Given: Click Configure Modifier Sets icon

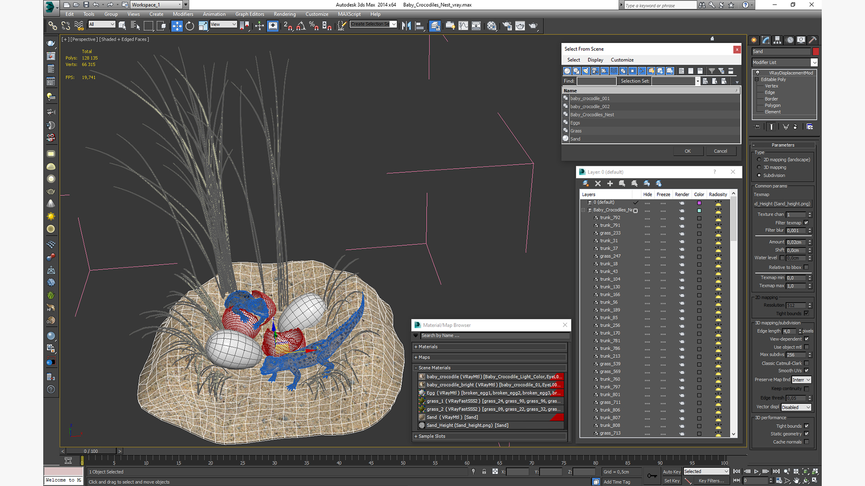Looking at the screenshot, I should click(x=810, y=127).
